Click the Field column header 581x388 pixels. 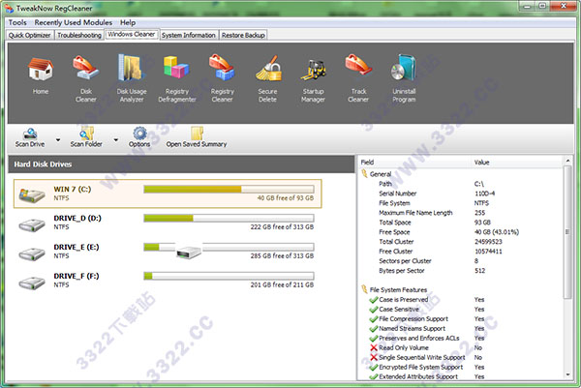(415, 163)
